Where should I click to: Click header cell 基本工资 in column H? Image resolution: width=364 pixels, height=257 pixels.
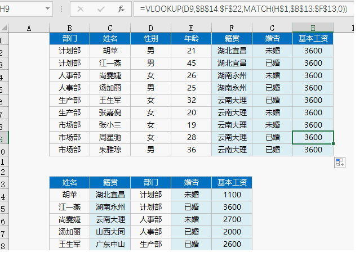pos(313,38)
